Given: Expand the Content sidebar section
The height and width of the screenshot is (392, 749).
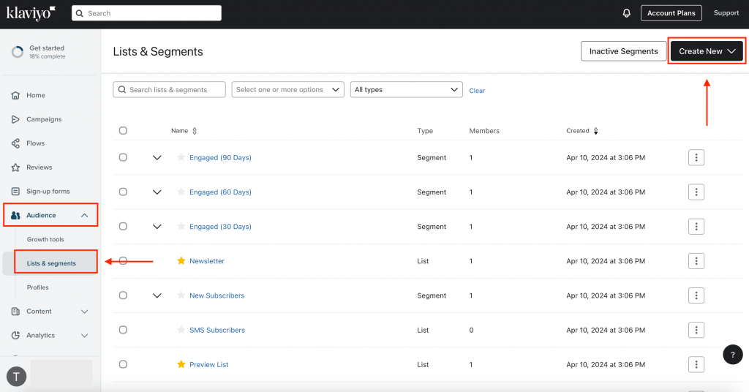Looking at the screenshot, I should coord(85,312).
